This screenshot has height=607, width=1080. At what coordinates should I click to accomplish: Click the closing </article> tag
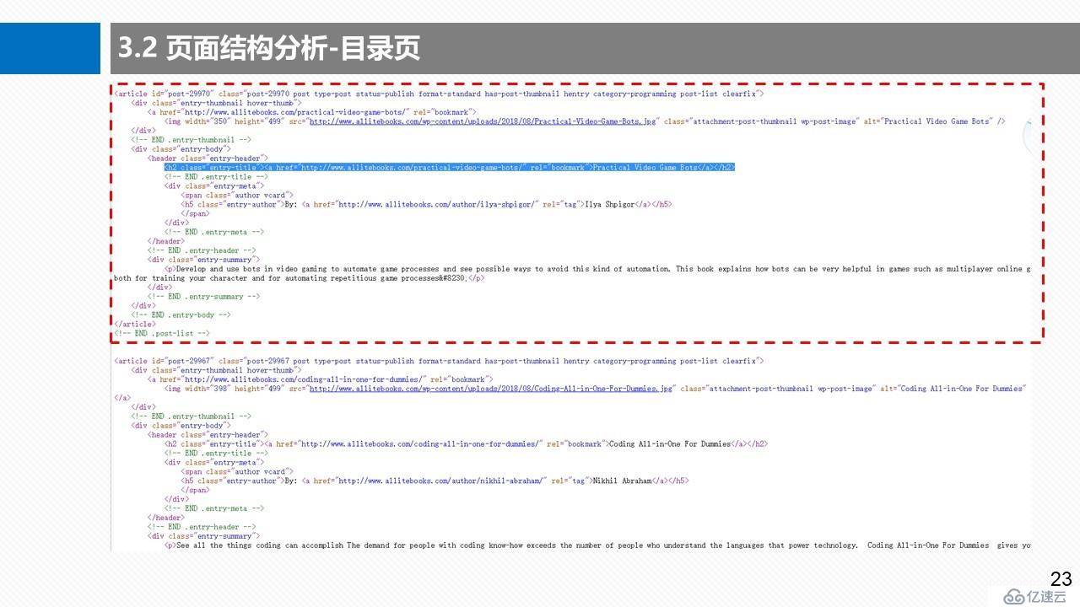coord(135,324)
